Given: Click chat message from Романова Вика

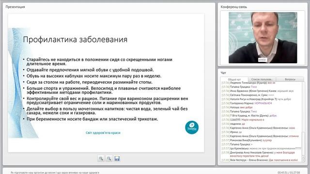Looking at the screenshot, I should (x=247, y=140).
